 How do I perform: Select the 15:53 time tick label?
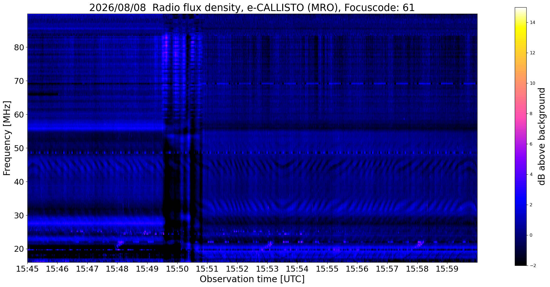tap(267, 269)
